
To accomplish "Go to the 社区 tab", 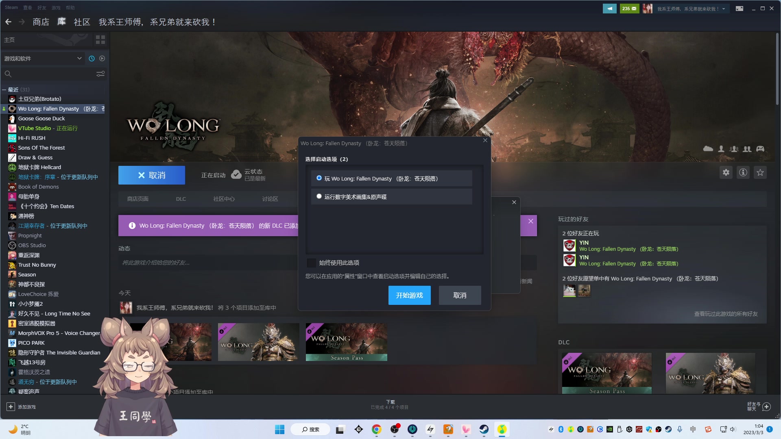I will (82, 22).
